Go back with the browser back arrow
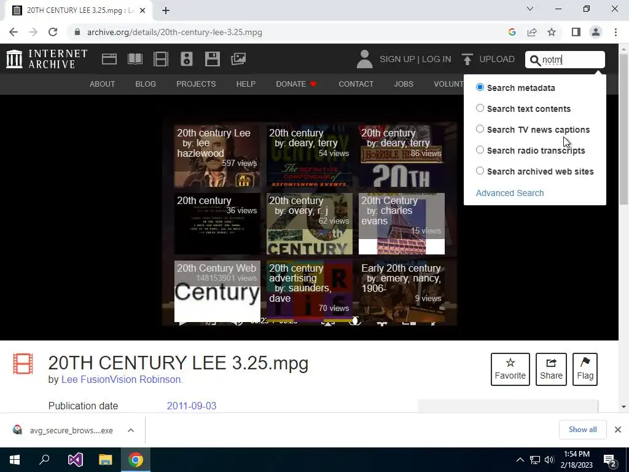This screenshot has height=472, width=629. point(14,32)
